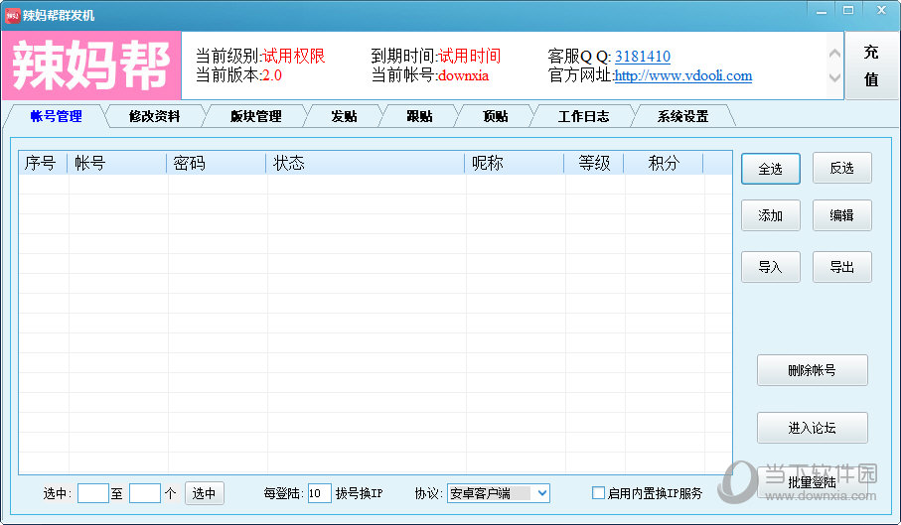Click the 等级 column header
This screenshot has width=901, height=525.
coord(594,163)
